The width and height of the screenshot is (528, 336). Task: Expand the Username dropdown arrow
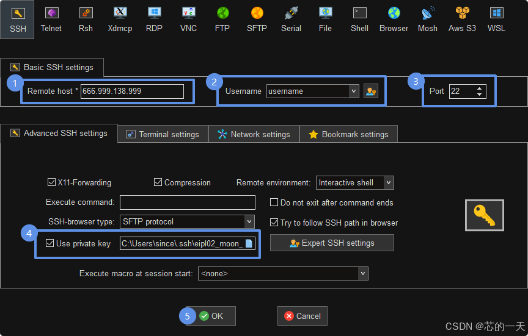point(354,91)
